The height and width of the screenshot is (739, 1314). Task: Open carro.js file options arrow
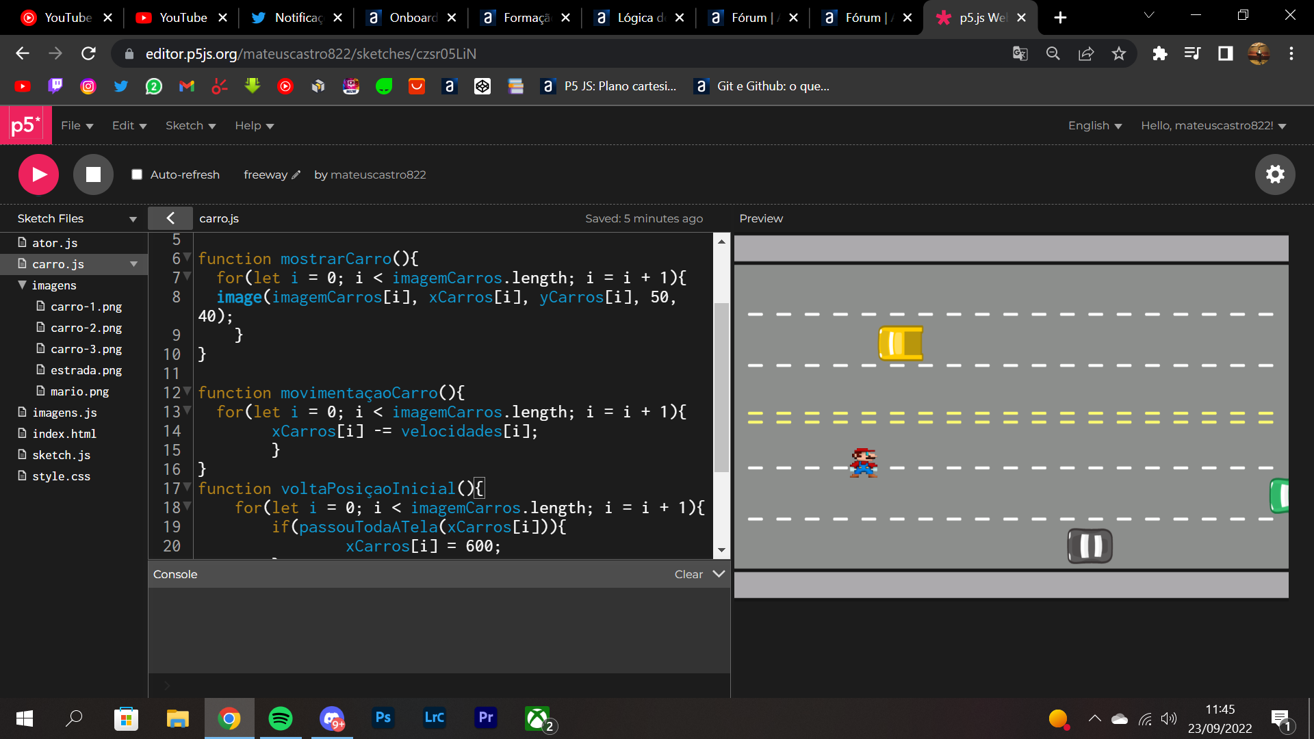tap(133, 264)
